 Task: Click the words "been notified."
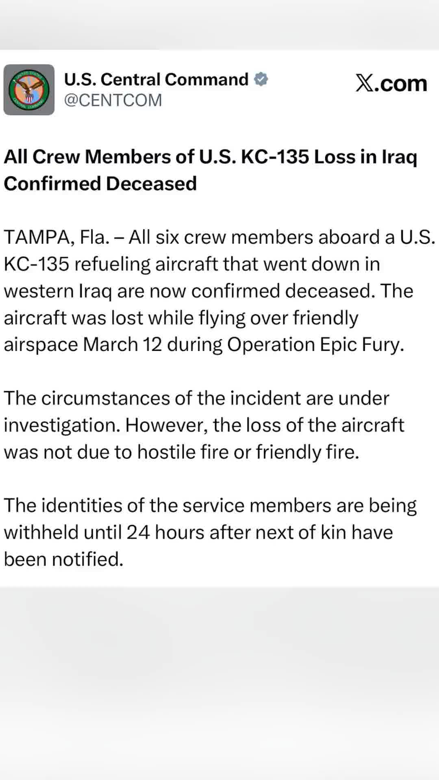[x=63, y=559]
